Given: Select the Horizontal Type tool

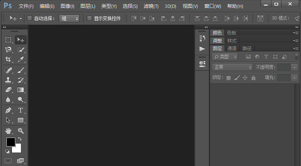Looking at the screenshot, I should pos(21,110).
